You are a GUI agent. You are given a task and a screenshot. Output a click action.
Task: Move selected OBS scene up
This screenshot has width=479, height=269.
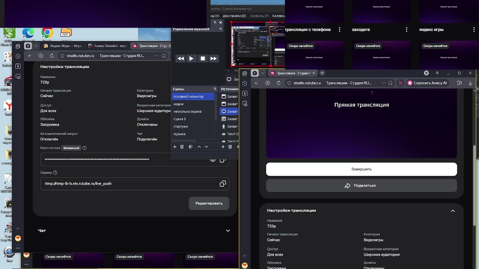click(x=199, y=147)
